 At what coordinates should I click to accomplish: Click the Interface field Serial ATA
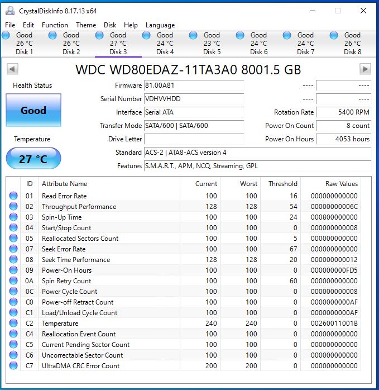[x=194, y=112]
